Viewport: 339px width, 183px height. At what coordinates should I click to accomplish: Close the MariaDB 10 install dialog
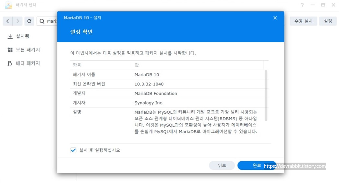pyautogui.click(x=275, y=18)
